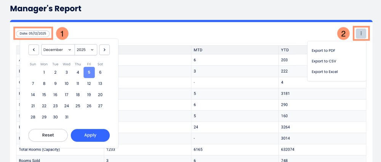The width and height of the screenshot is (381, 162).
Task: Choose Sunday the 7th in calendar
Action: 33,84
